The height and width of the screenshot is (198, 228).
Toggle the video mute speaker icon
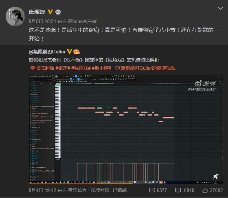(216, 176)
